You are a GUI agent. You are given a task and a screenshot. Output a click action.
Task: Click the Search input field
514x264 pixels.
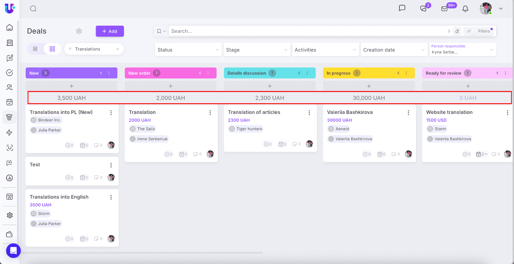(x=305, y=31)
